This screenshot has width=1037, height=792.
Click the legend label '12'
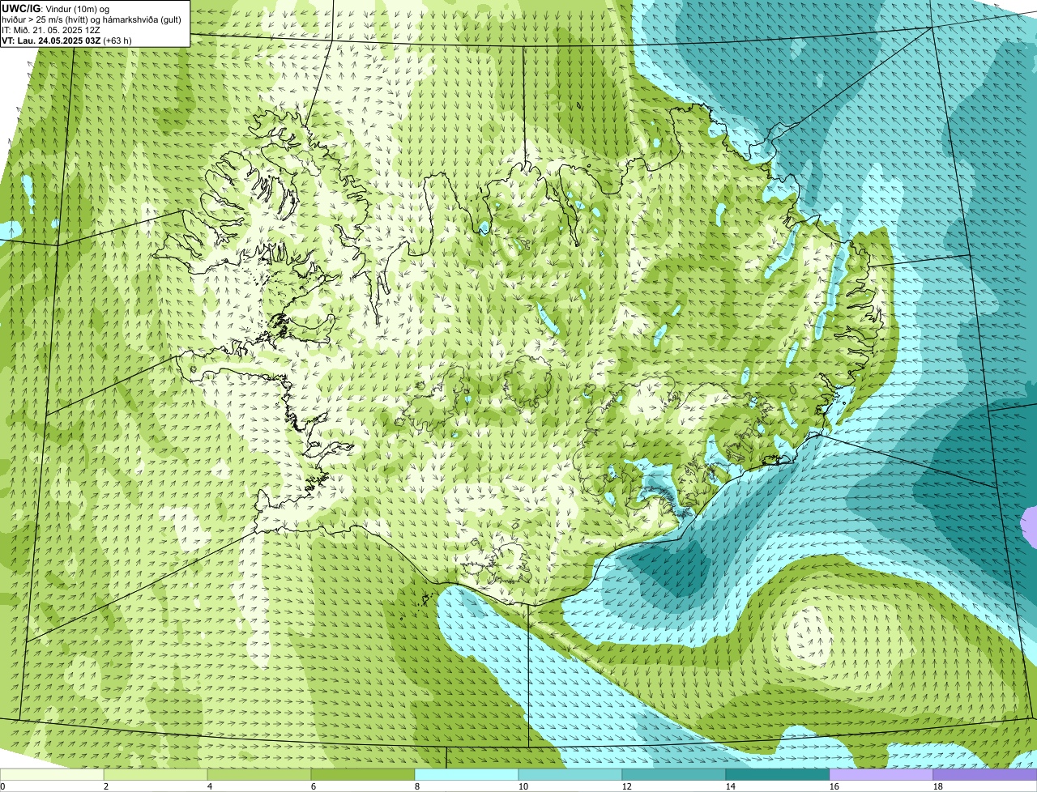pos(627,786)
